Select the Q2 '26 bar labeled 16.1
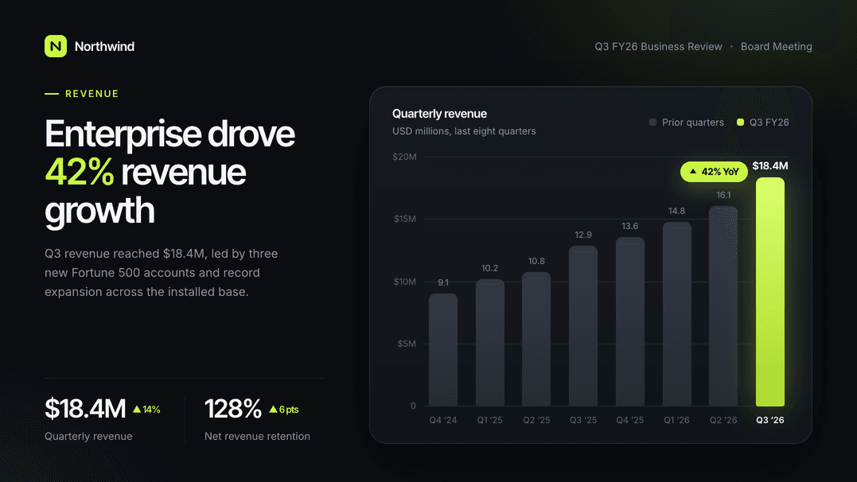 [723, 306]
